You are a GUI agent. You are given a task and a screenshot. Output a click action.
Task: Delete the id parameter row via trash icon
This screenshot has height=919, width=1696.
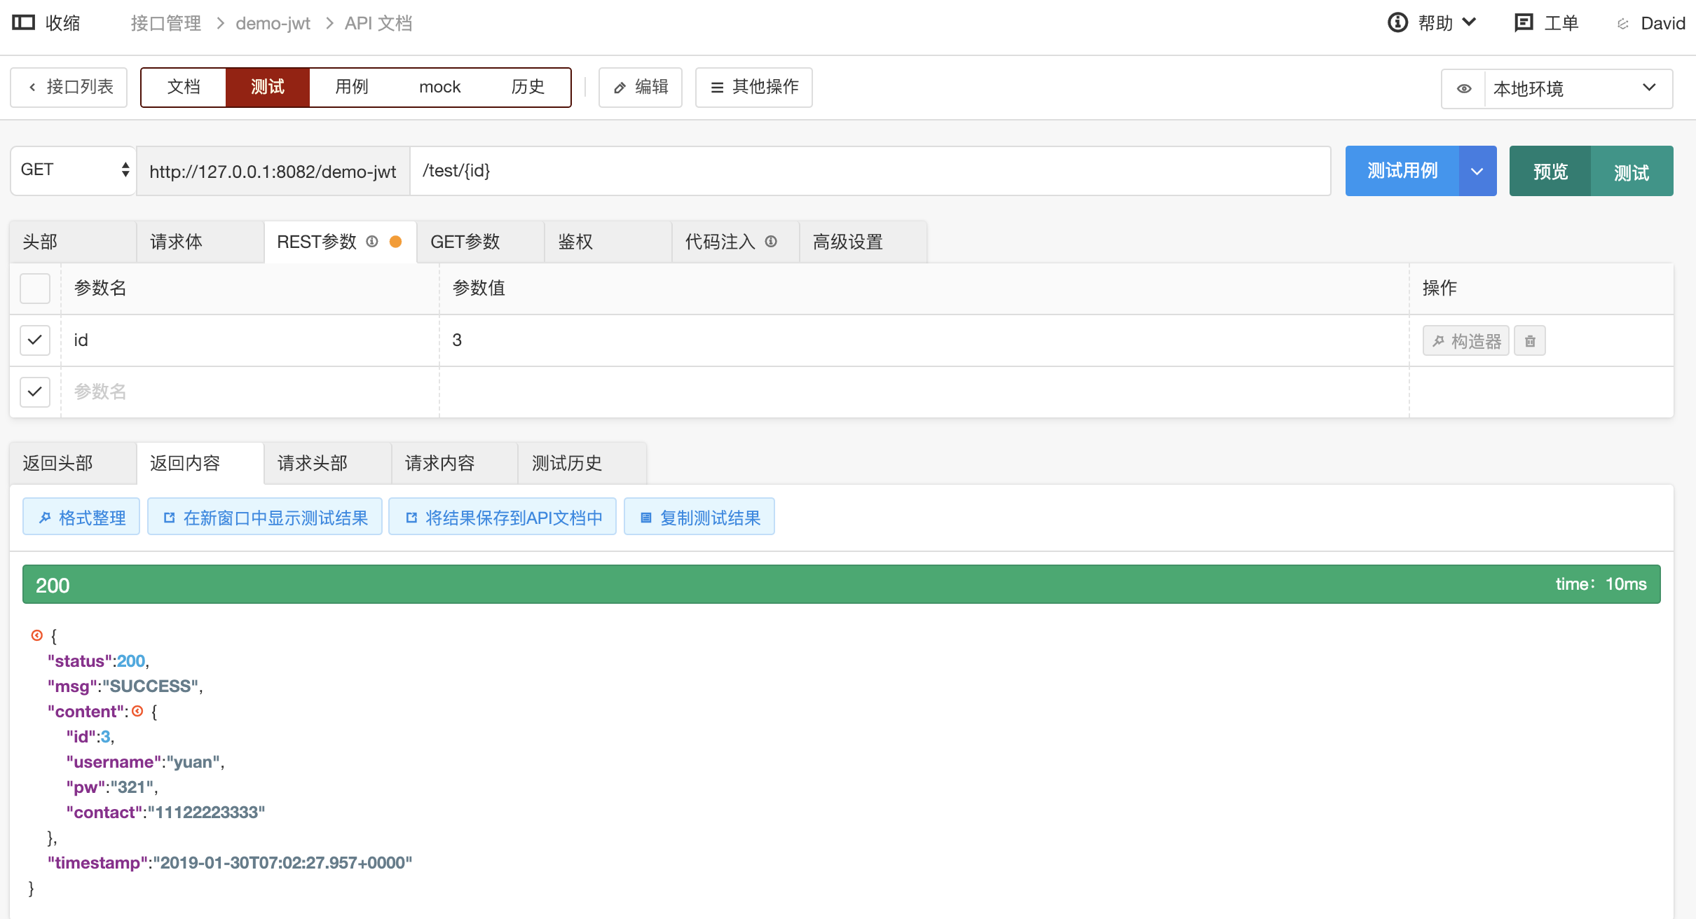click(1530, 340)
